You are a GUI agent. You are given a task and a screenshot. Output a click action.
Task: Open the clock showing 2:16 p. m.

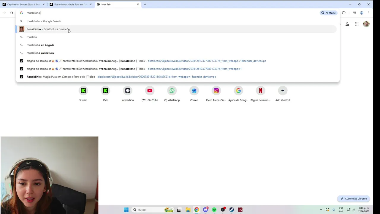(x=364, y=210)
